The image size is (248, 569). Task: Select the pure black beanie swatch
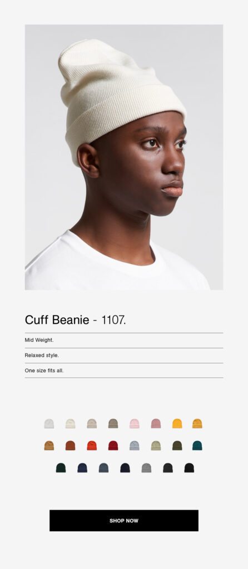(189, 468)
